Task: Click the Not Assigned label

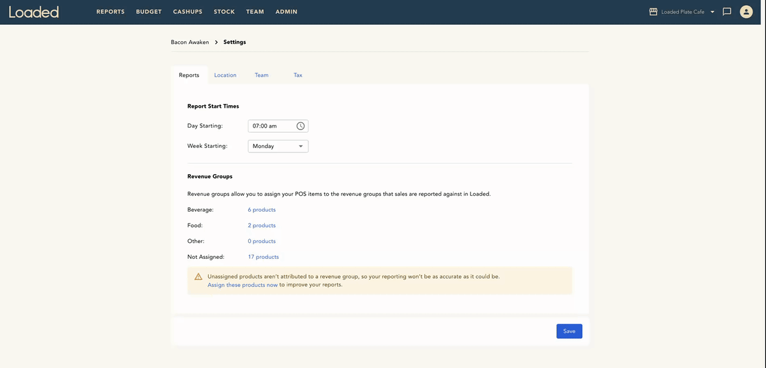Action: [206, 257]
